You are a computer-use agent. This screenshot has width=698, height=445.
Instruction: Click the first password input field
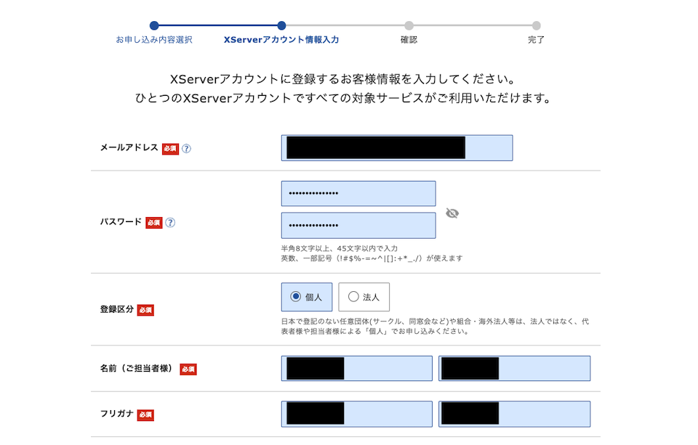tap(358, 193)
